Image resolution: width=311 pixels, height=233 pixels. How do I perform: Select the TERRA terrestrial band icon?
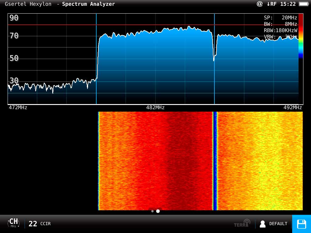[242, 223]
